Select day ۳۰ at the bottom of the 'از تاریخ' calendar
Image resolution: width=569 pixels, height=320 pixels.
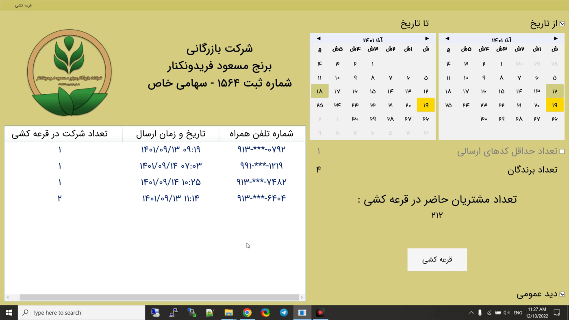[484, 119]
